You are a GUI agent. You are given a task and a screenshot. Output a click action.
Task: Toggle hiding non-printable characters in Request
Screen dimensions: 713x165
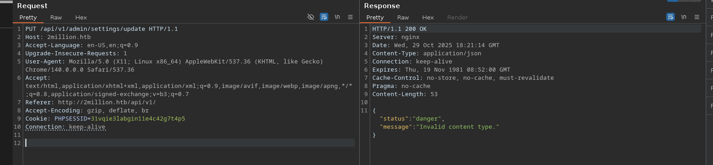pos(311,17)
